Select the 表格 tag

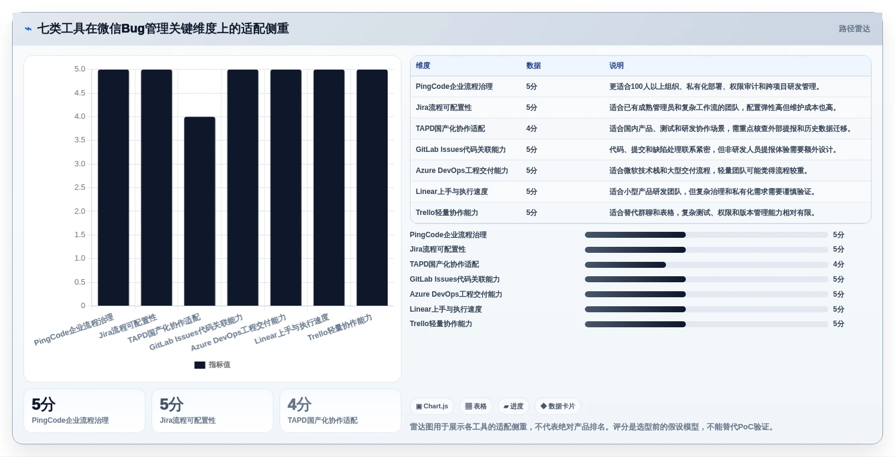[x=476, y=407]
